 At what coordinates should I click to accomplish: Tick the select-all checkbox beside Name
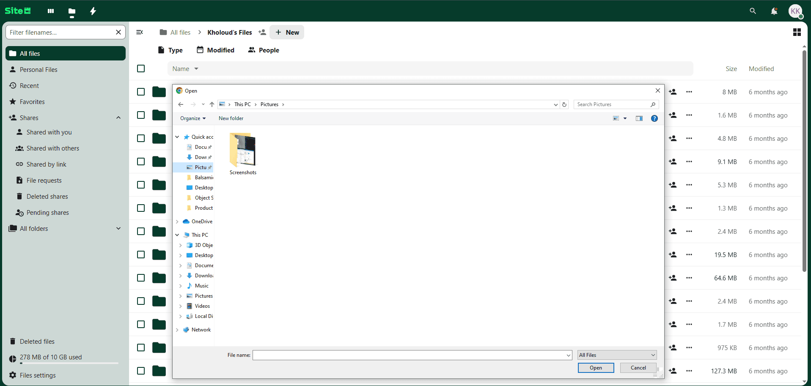coord(141,68)
